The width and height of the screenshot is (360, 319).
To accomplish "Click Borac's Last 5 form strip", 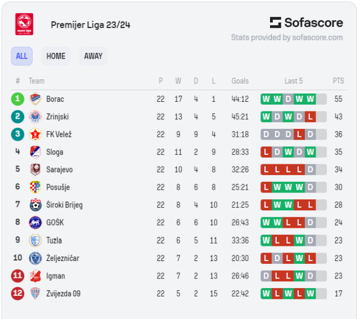I will coord(293,99).
